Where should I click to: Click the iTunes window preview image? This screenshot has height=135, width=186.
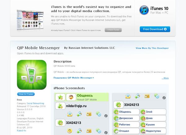click(30, 20)
